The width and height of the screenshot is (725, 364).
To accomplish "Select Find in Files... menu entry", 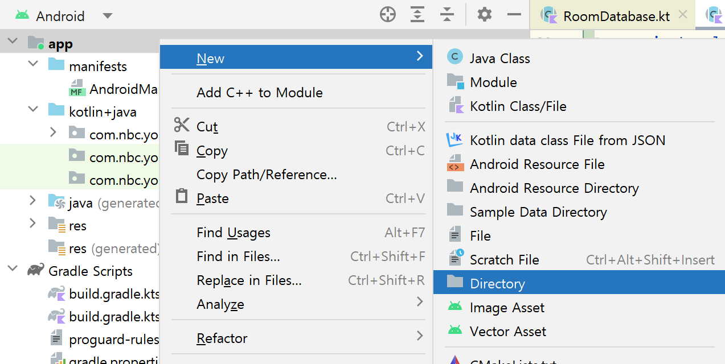I will coord(296,256).
